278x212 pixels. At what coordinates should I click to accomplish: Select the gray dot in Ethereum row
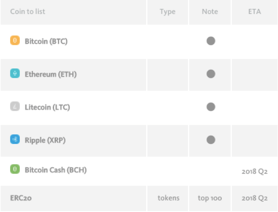coord(211,74)
